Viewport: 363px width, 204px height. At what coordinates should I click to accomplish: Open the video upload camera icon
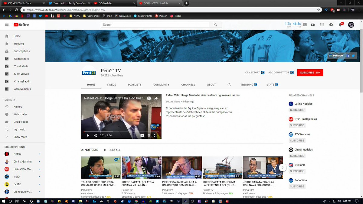point(313,25)
